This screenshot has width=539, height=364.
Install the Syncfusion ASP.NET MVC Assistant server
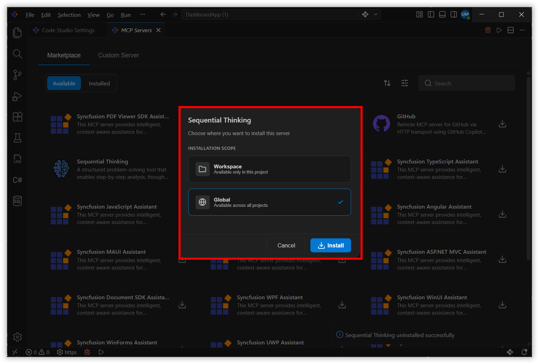click(502, 259)
